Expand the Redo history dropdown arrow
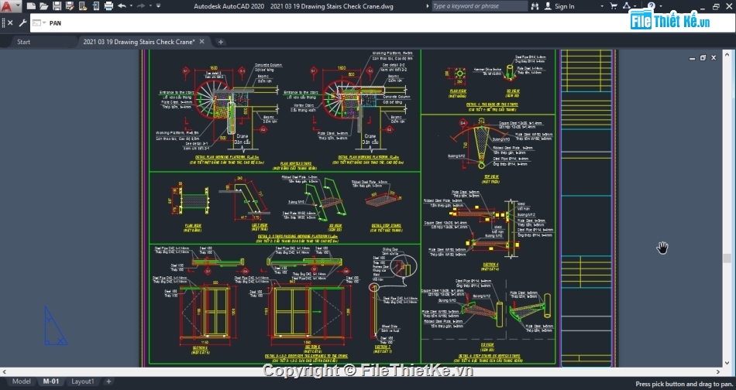 pos(150,6)
